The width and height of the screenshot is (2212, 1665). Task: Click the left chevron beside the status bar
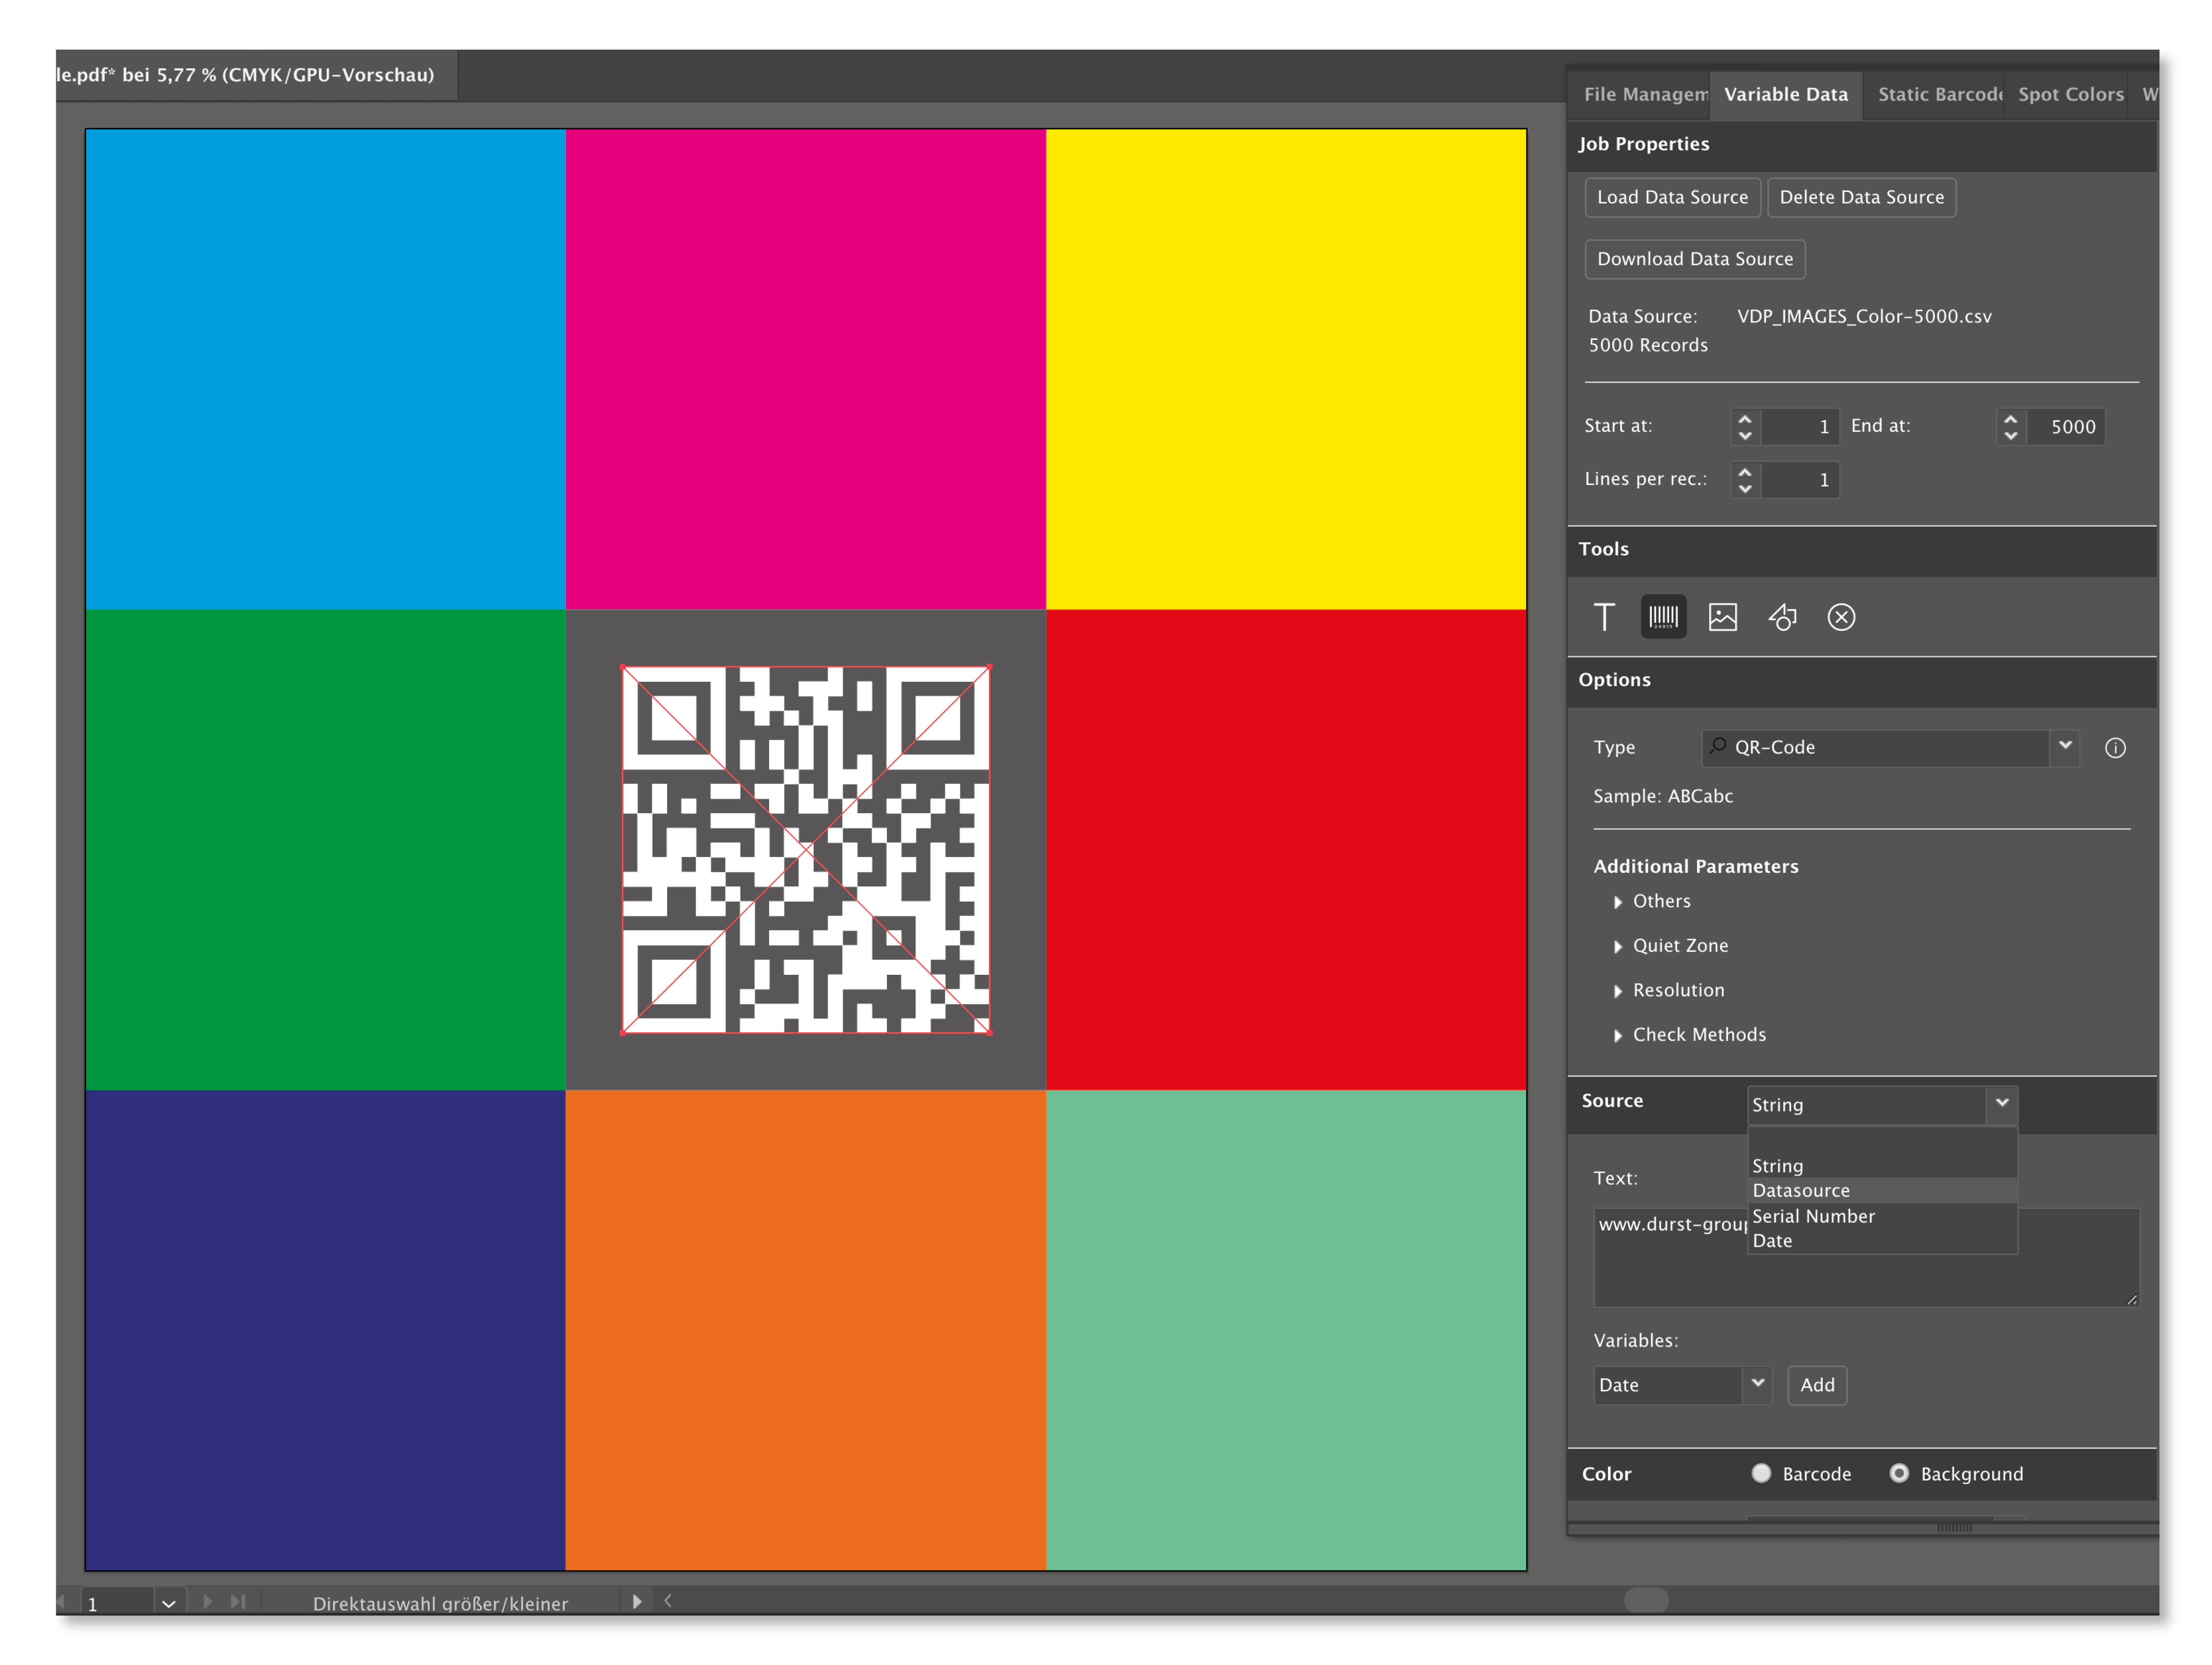[x=668, y=1601]
